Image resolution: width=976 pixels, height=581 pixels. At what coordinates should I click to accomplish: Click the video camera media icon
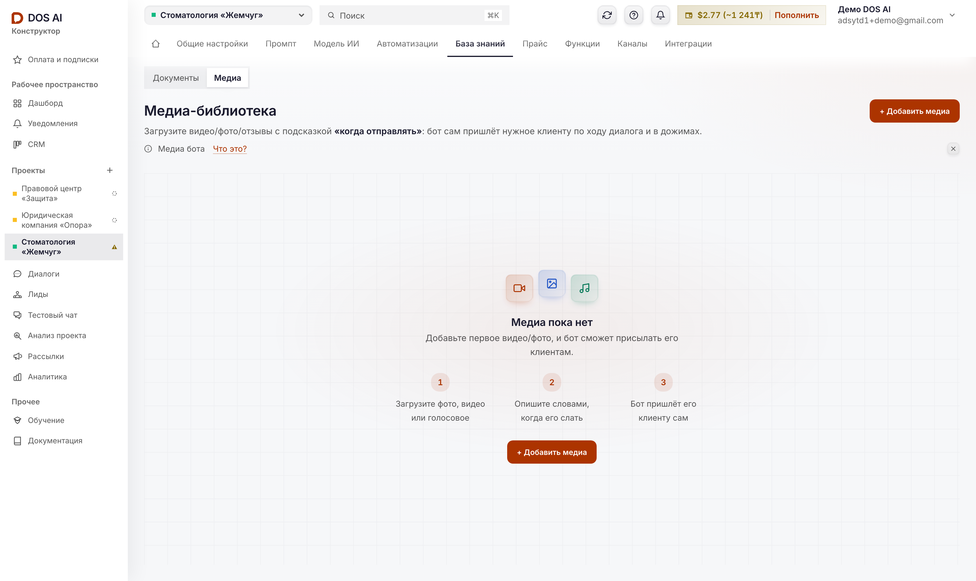519,288
